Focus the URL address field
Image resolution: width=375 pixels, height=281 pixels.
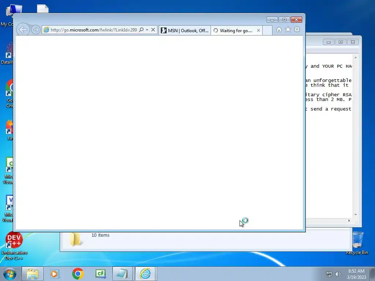93,30
